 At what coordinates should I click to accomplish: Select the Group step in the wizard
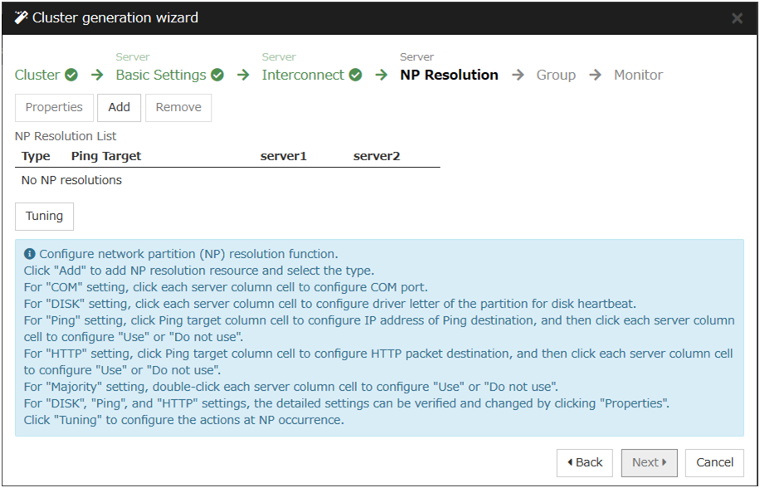(556, 76)
